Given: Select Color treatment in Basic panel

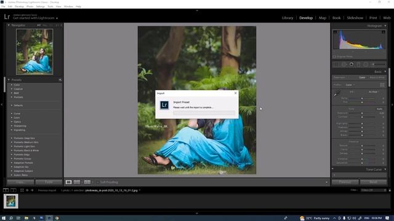Looking at the screenshot, I should 362,78.
